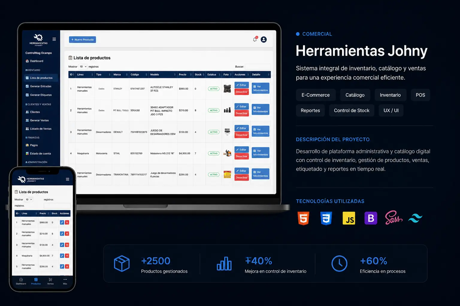This screenshot has width=460, height=306.
Task: Click Editar for AUTOCLE STANLEY row
Action: 241,85
